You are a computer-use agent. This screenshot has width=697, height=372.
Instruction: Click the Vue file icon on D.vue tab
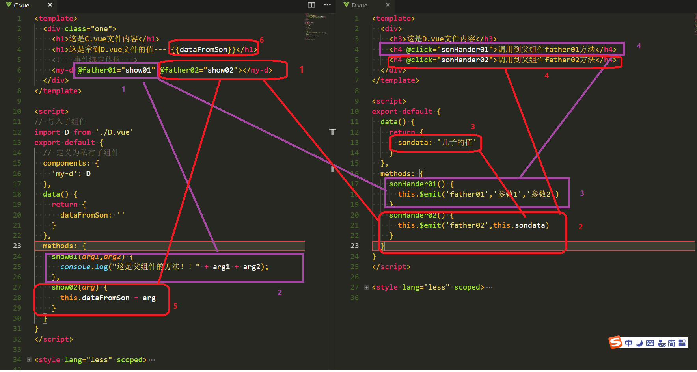coord(347,5)
